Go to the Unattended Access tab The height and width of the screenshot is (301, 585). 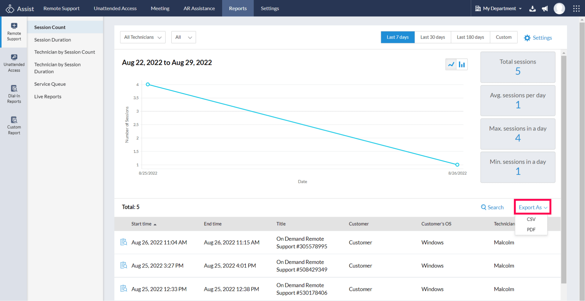pos(115,9)
